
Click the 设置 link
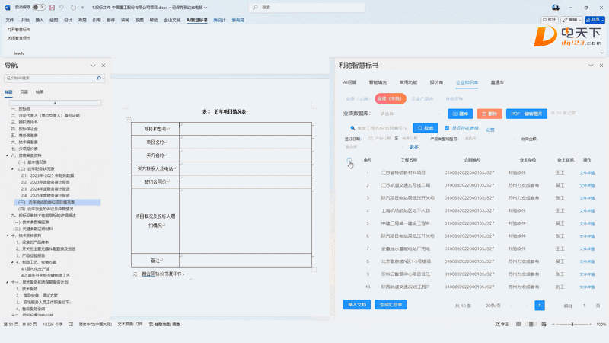[490, 130]
